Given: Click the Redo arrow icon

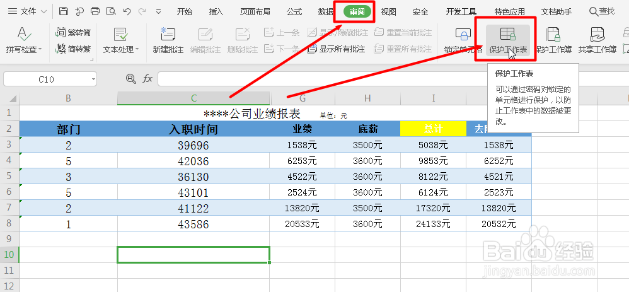Looking at the screenshot, I should click(142, 11).
